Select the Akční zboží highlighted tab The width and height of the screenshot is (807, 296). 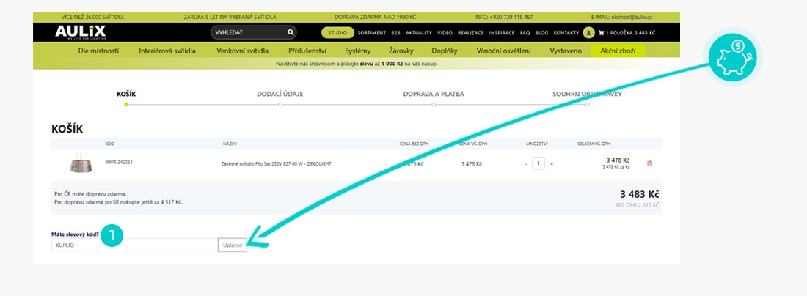click(x=618, y=51)
